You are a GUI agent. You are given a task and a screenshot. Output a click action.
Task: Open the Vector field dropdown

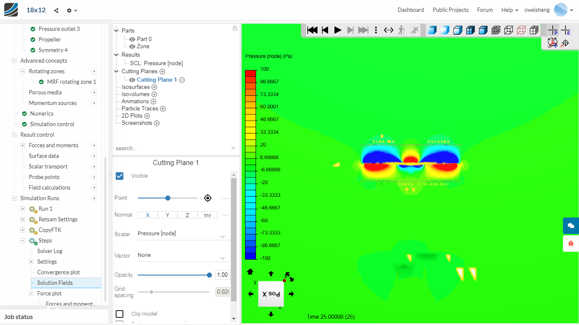click(183, 256)
